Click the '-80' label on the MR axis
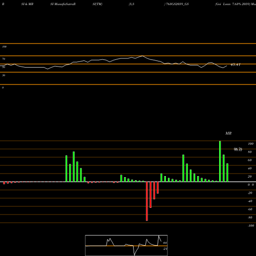 click(250, 218)
